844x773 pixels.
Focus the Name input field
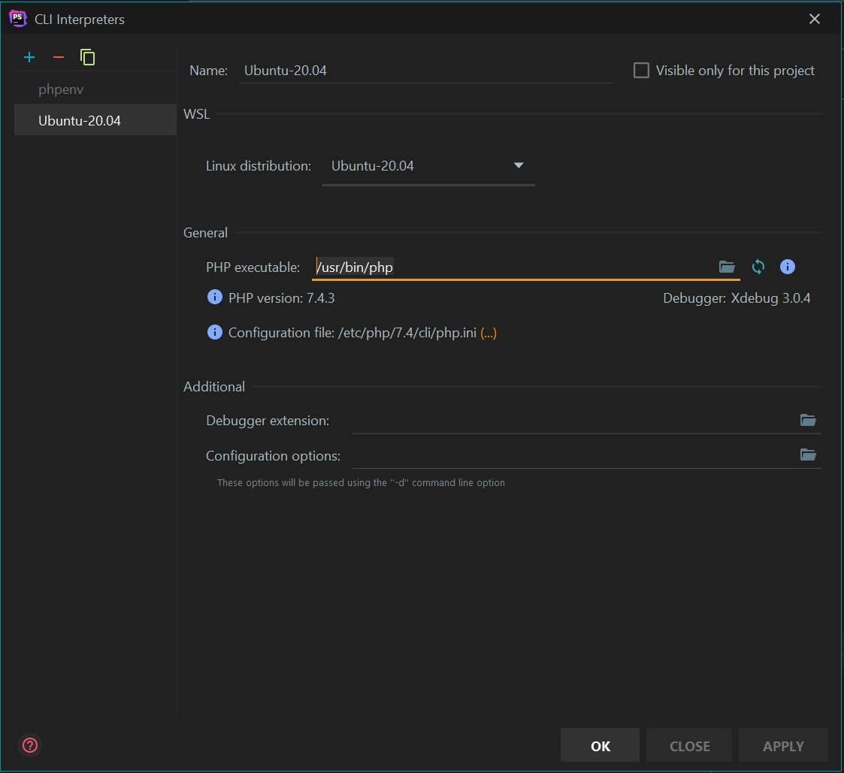pos(426,71)
